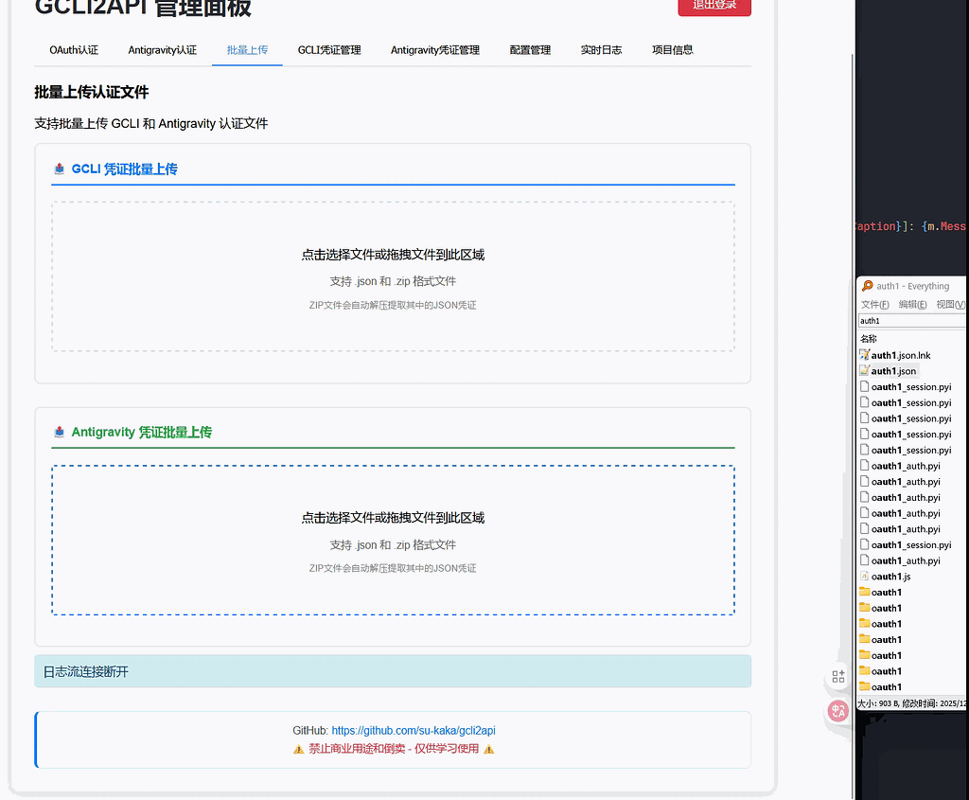
Task: Click the auth1.json file icon
Action: (865, 370)
